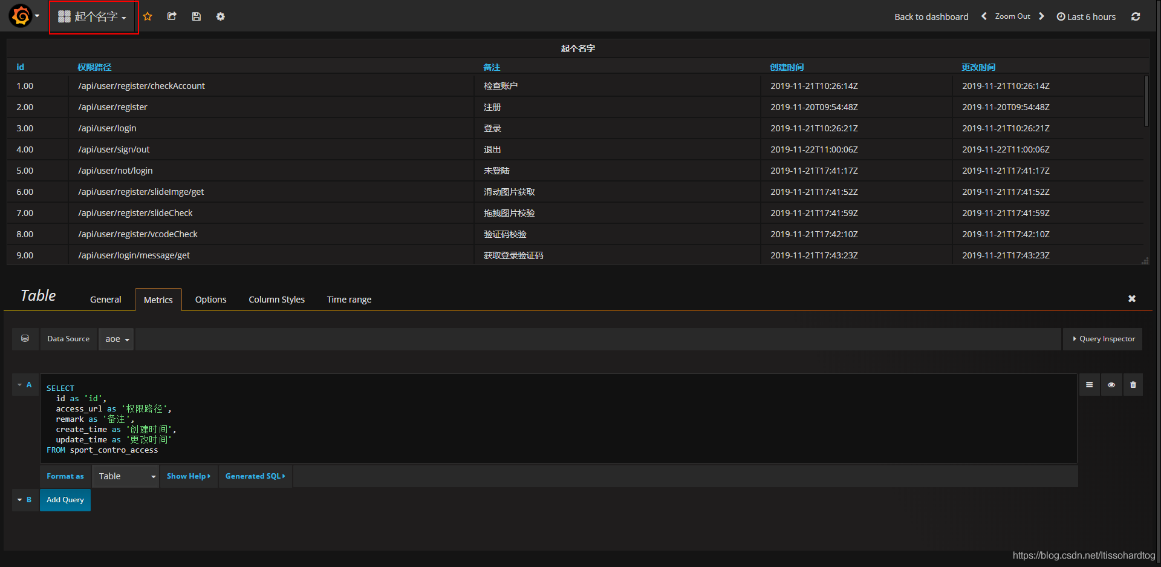This screenshot has height=567, width=1161.
Task: Click the data source database icon
Action: pos(25,339)
